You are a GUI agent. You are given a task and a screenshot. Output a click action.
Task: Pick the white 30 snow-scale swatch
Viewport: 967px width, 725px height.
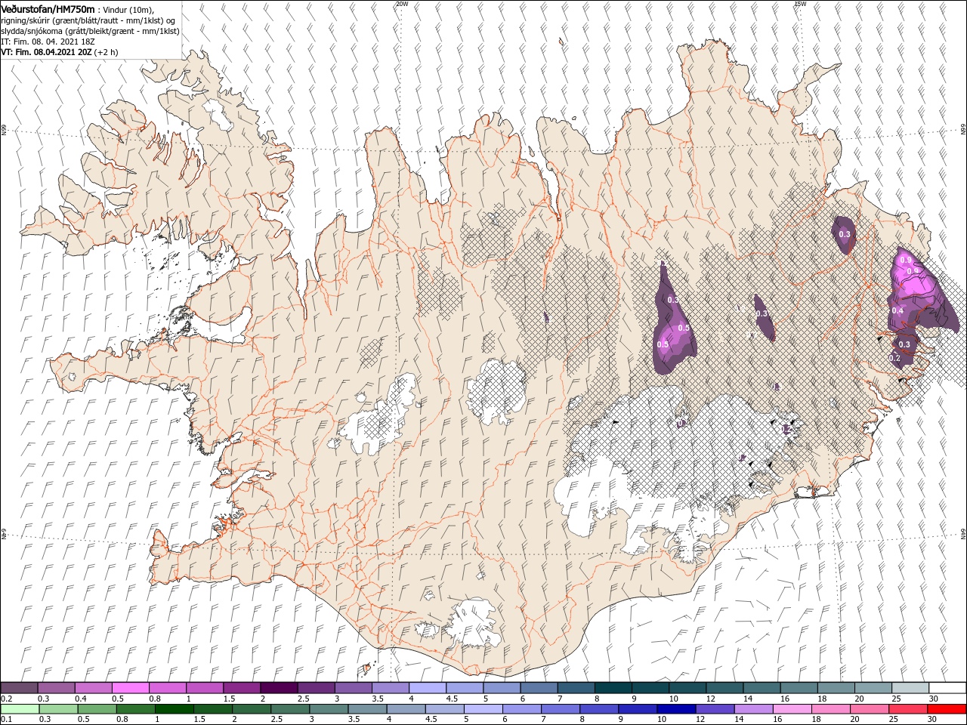click(947, 688)
